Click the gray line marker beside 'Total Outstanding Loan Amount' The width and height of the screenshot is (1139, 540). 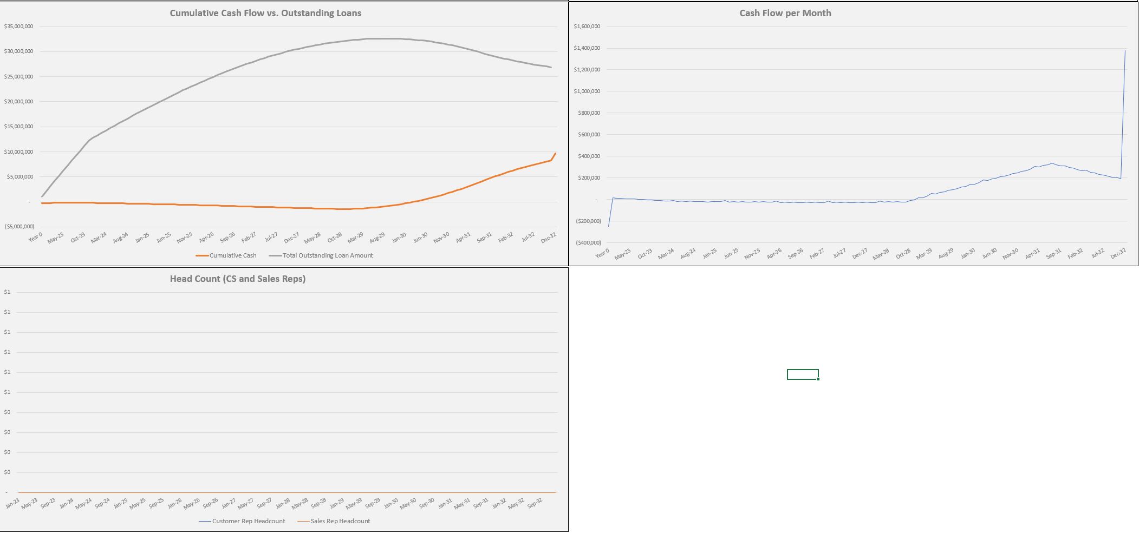pyautogui.click(x=275, y=255)
